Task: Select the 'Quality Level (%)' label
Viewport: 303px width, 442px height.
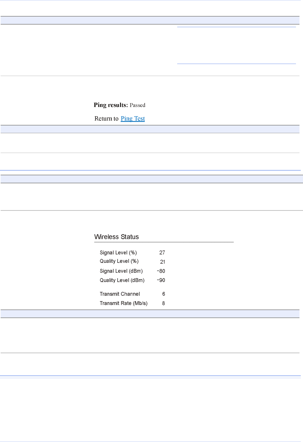Action: pos(119,261)
